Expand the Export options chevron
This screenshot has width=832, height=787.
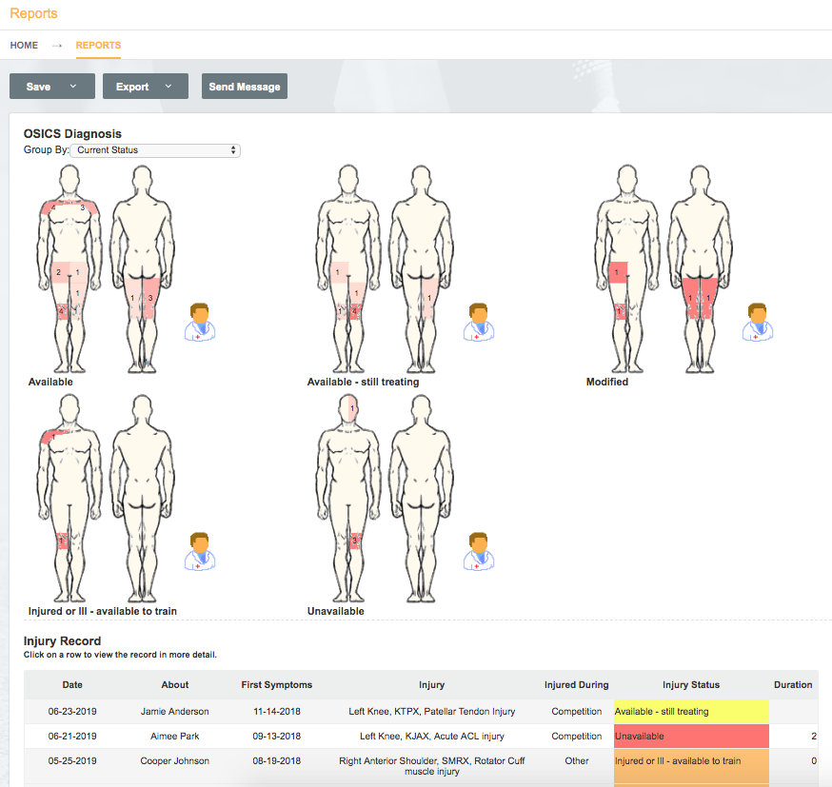169,86
